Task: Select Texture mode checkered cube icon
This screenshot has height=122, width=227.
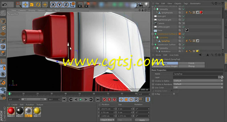Action: [x=3, y=27]
